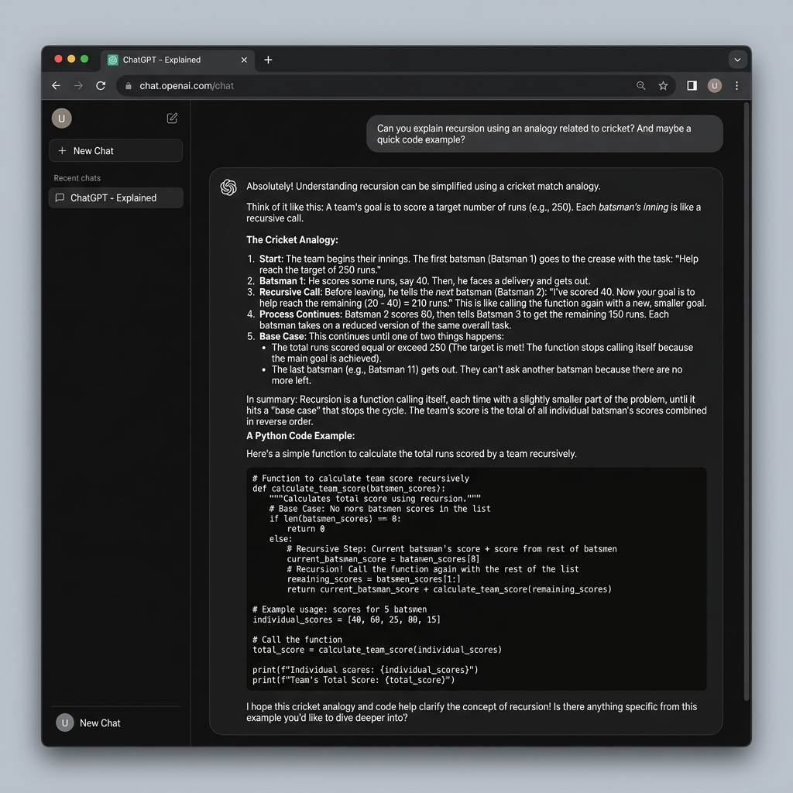Click the chat bubble icon beside ChatGPT - Explained

(60, 197)
